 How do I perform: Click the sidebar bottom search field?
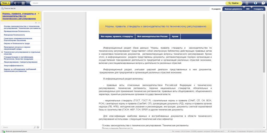pyautogui.click(x=17, y=127)
